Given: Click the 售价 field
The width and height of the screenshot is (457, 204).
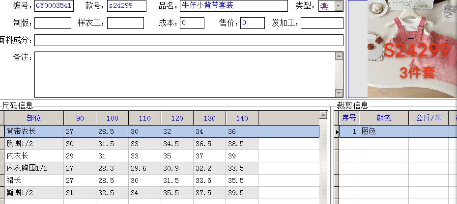Looking at the screenshot, I should pos(253,23).
